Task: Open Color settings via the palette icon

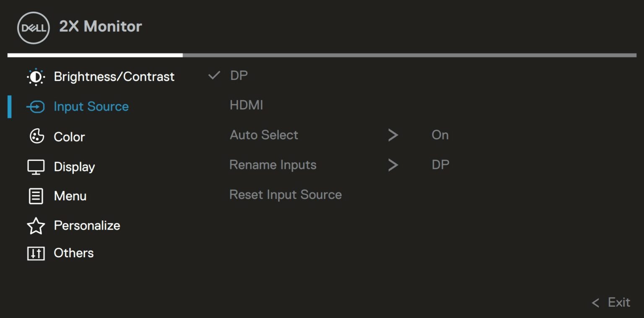Action: (36, 136)
